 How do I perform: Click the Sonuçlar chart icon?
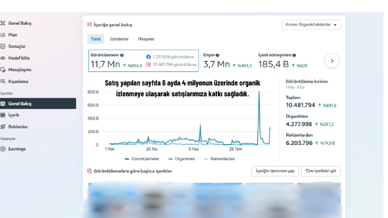pos(3,46)
